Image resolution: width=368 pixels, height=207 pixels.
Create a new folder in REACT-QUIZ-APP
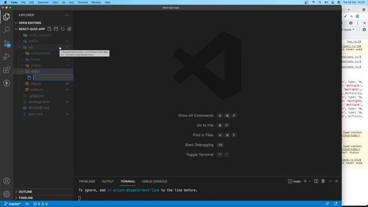click(56, 29)
